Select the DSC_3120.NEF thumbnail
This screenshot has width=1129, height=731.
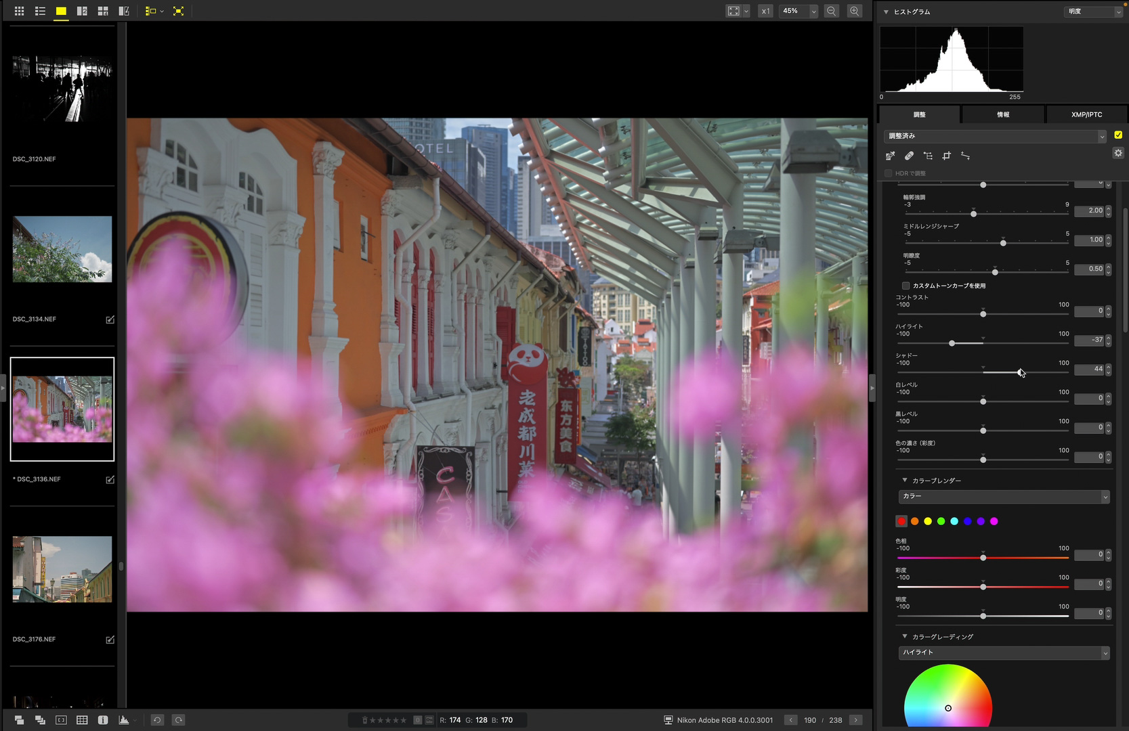point(62,89)
